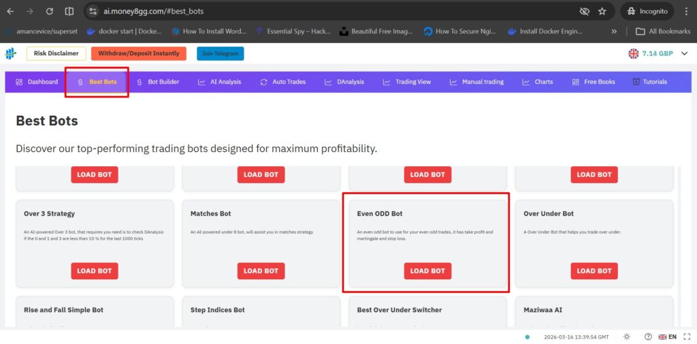
Task: Load the Over Under Bot
Action: click(594, 271)
